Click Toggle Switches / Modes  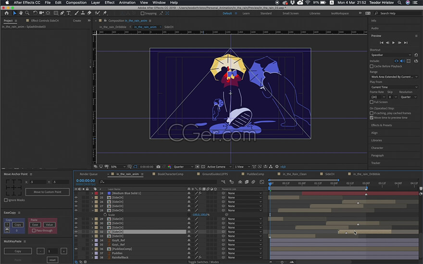click(203, 262)
